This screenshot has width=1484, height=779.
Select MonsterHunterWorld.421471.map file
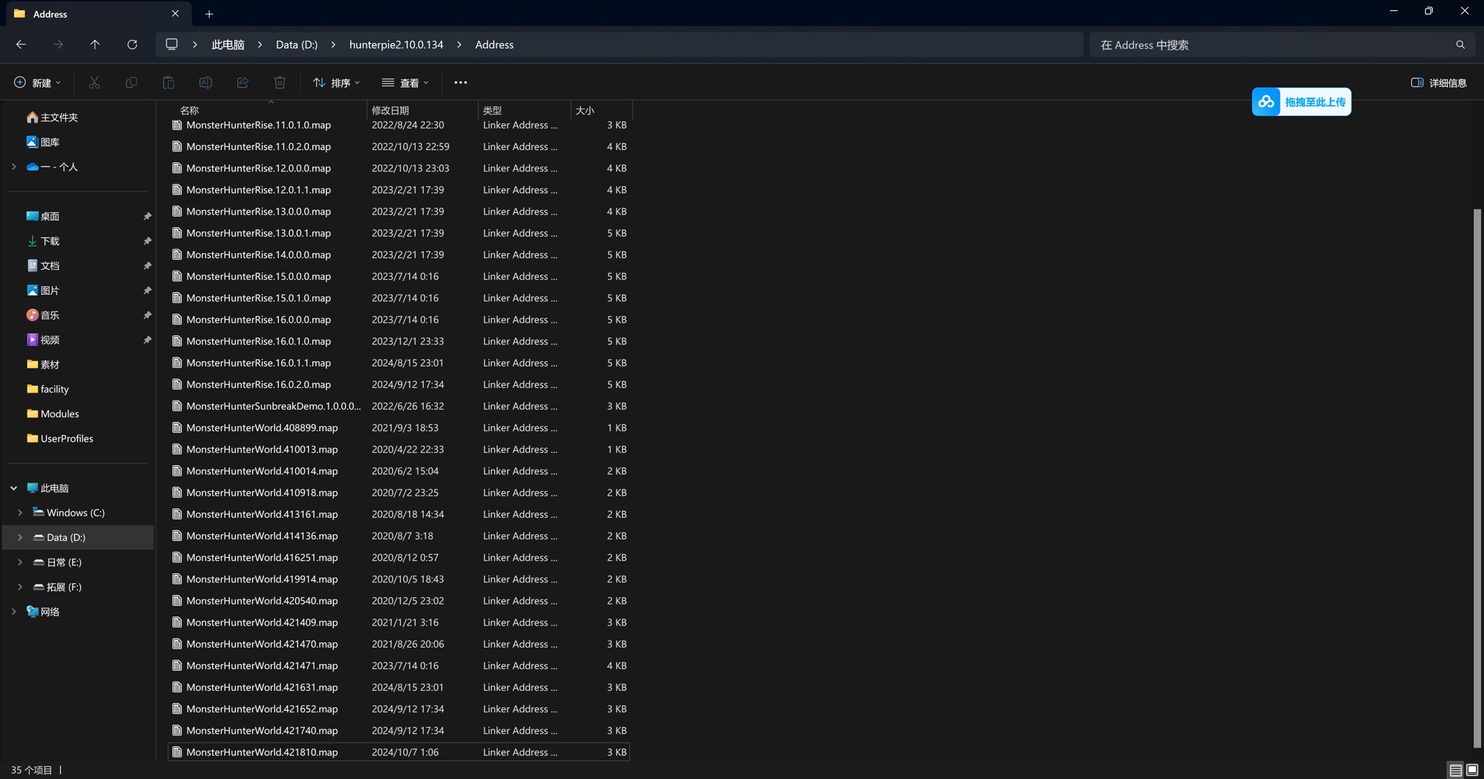pos(399,665)
